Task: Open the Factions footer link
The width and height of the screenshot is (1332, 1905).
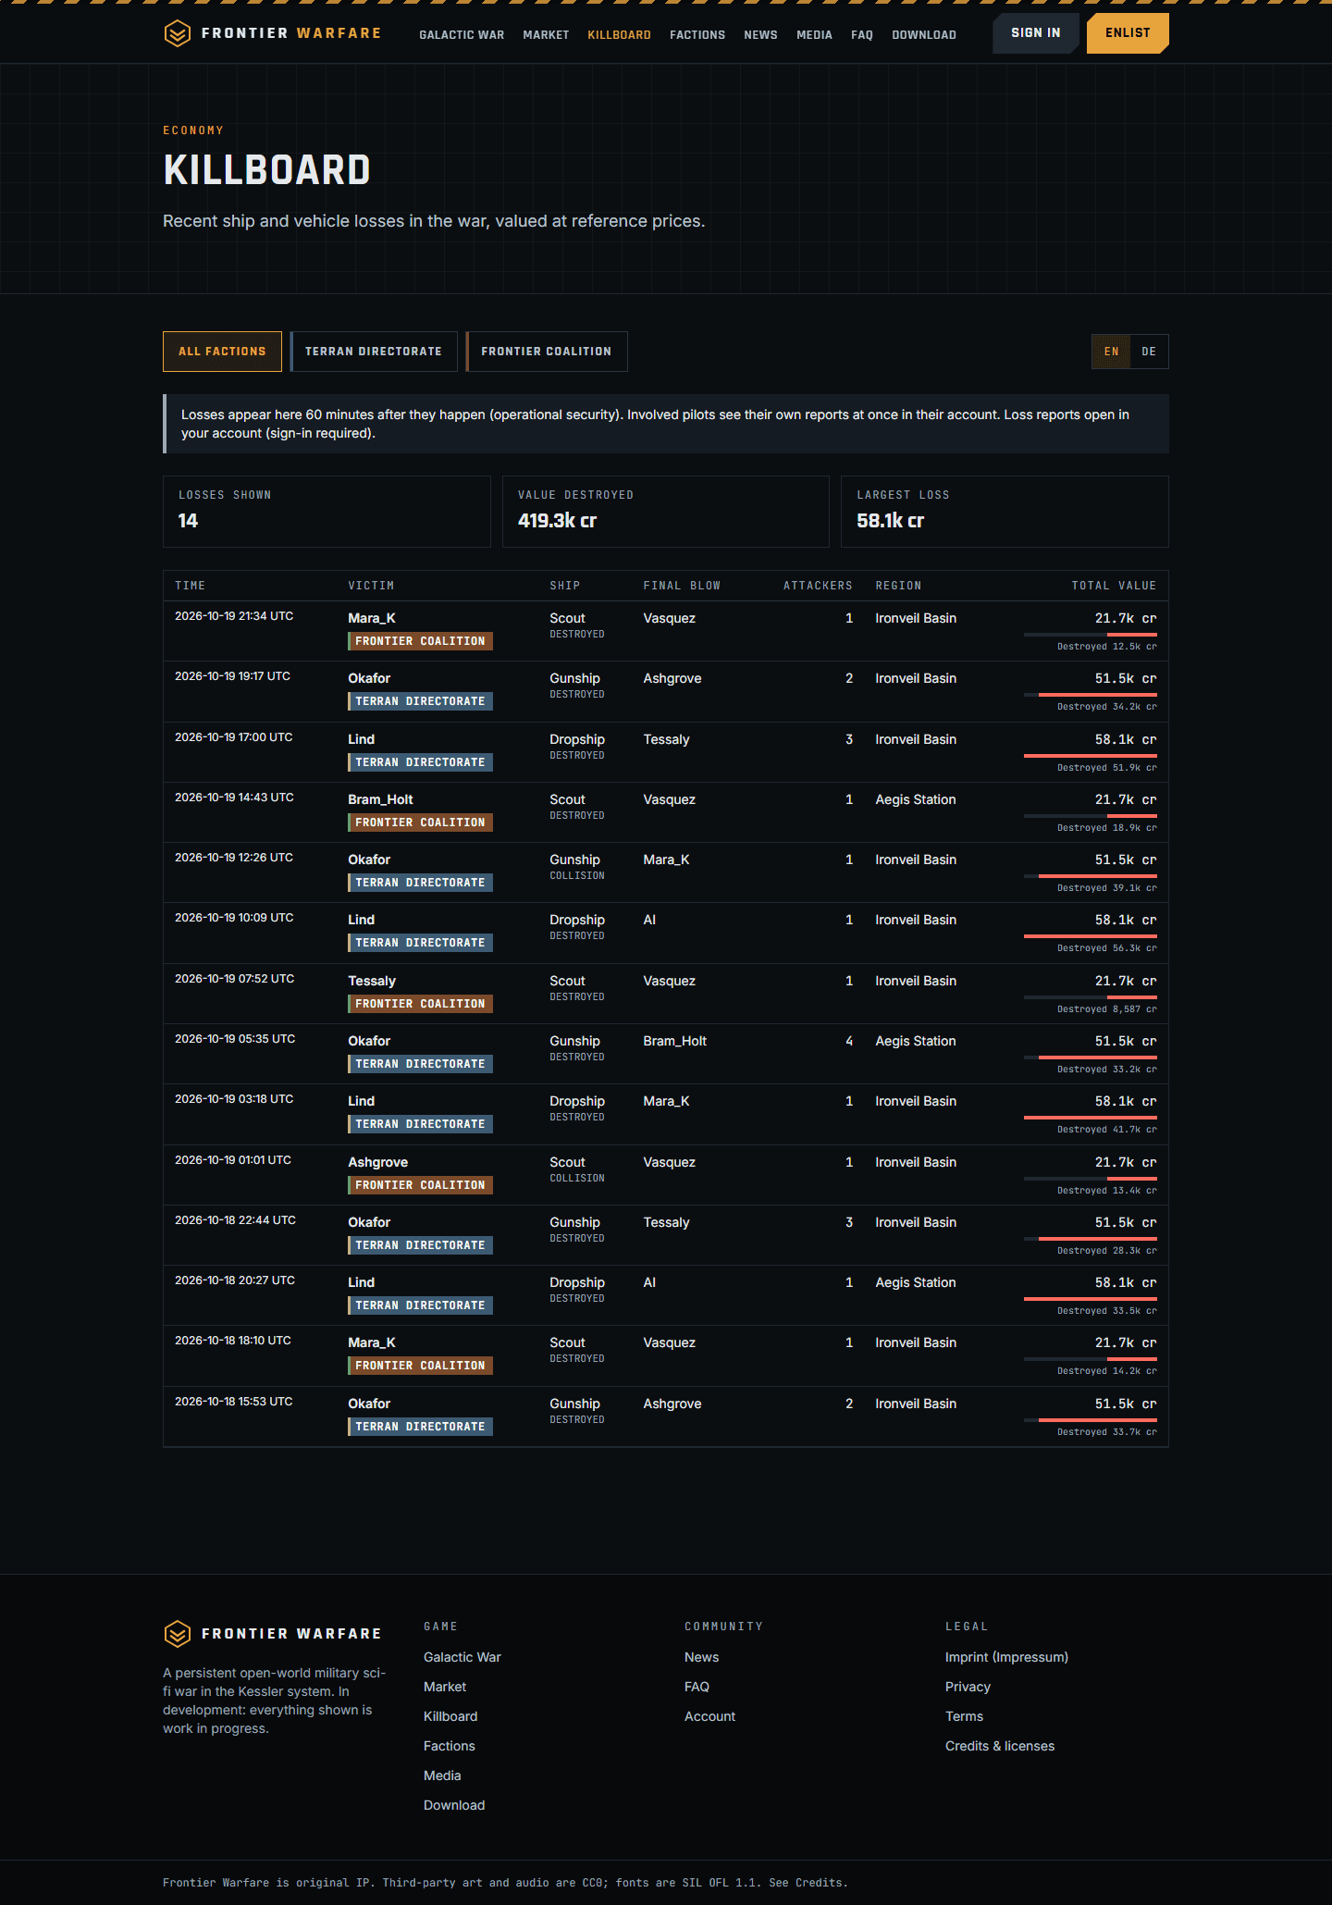Action: pyautogui.click(x=450, y=1746)
